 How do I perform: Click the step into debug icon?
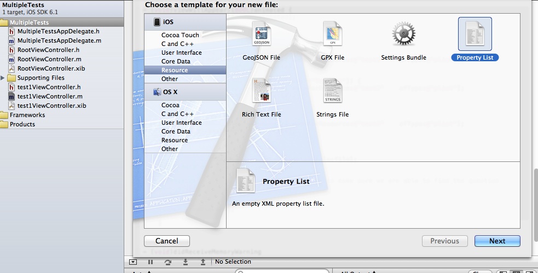coord(186,262)
